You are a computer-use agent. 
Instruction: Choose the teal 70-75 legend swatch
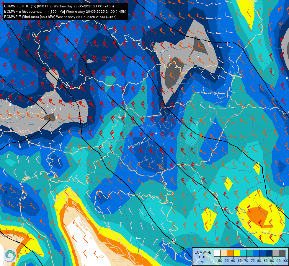click(x=249, y=253)
